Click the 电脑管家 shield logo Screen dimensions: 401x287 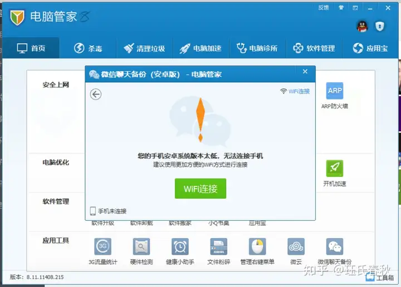pyautogui.click(x=17, y=17)
